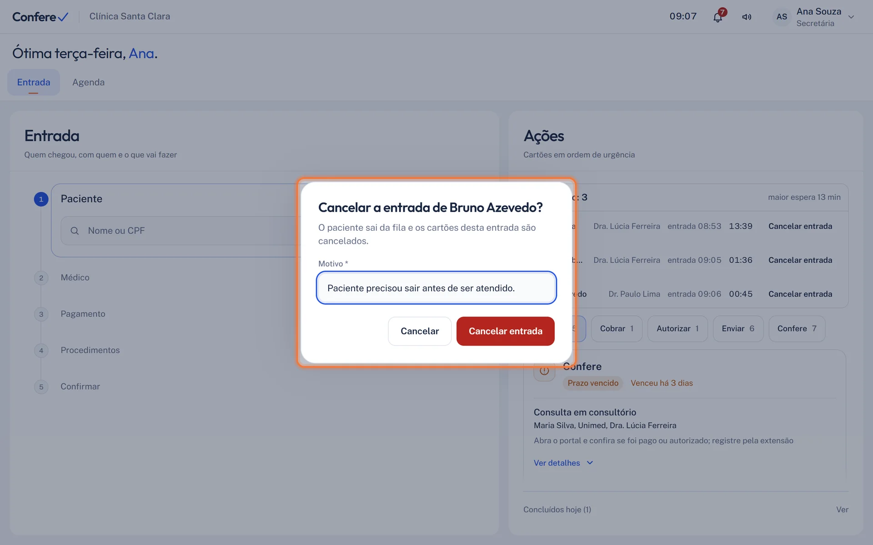Click the Médico step label
873x545 pixels.
point(75,277)
